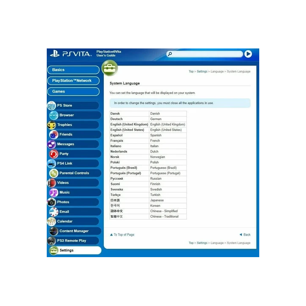Viewport: 306px width, 306px height.
Task: Click the Chinese - Traditional cell
Action: click(x=168, y=217)
